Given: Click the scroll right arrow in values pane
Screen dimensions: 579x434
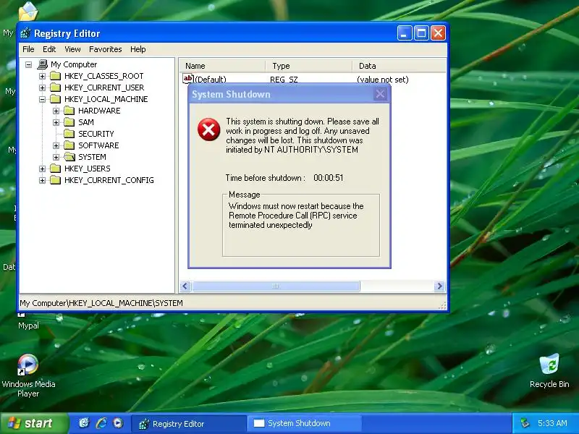Looking at the screenshot, I should pyautogui.click(x=439, y=286).
